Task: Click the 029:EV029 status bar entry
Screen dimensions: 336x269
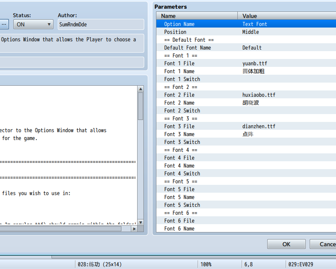Action: tap(301, 264)
